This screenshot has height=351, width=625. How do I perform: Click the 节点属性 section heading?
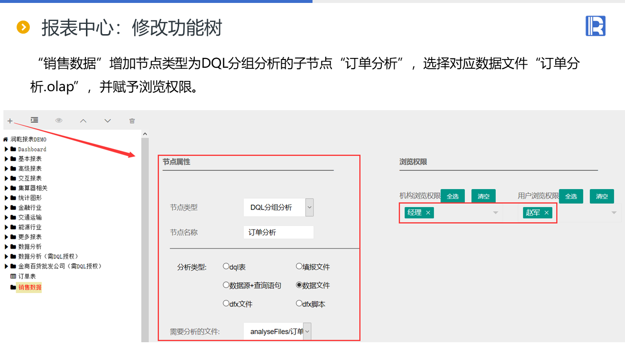tap(177, 162)
